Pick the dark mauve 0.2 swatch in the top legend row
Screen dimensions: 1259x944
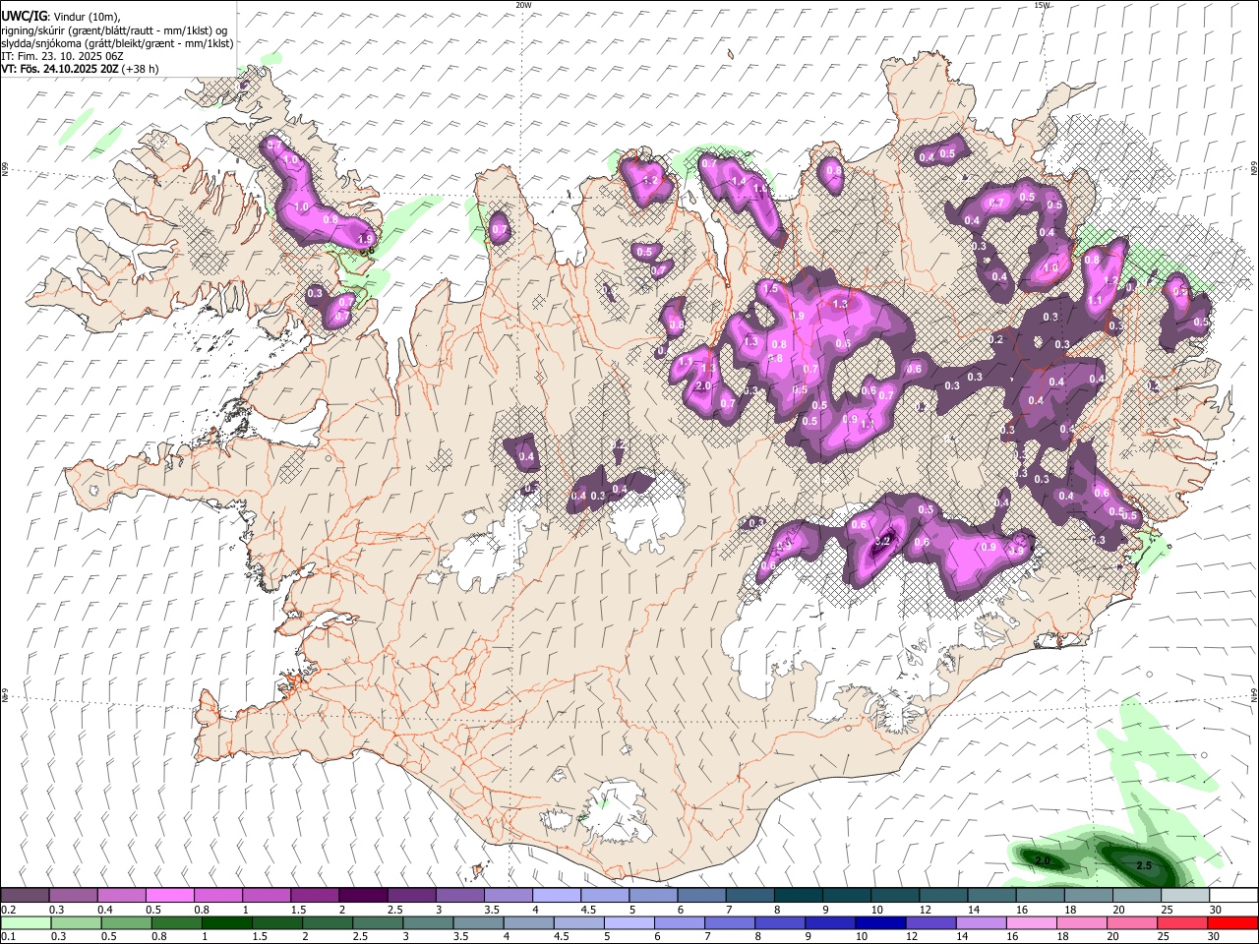25,896
